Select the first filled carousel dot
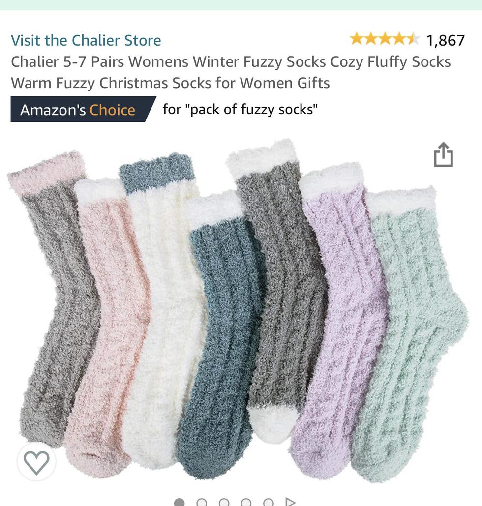The image size is (482, 506). pyautogui.click(x=179, y=503)
